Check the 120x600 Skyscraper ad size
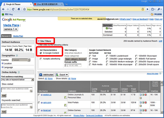This screenshot has height=118, width=164. [136, 56]
